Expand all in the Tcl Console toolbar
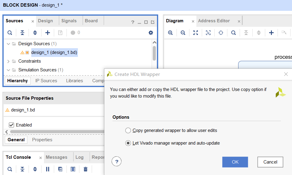The image size is (292, 175). click(35, 169)
